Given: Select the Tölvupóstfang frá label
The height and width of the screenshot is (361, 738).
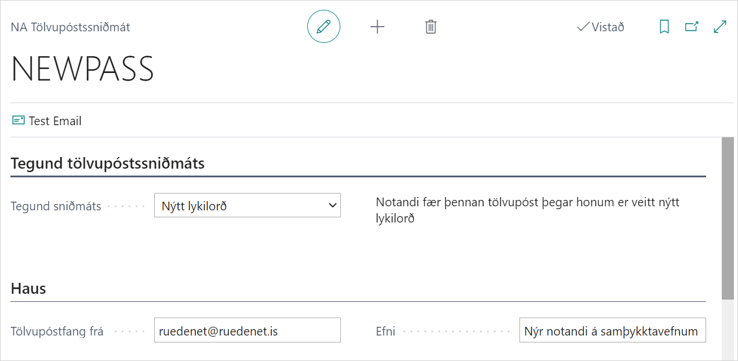Looking at the screenshot, I should pos(57,331).
